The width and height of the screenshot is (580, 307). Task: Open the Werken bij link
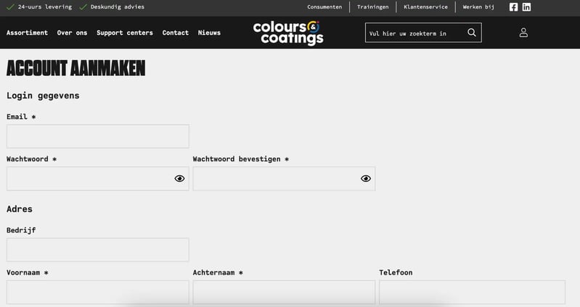click(x=478, y=7)
